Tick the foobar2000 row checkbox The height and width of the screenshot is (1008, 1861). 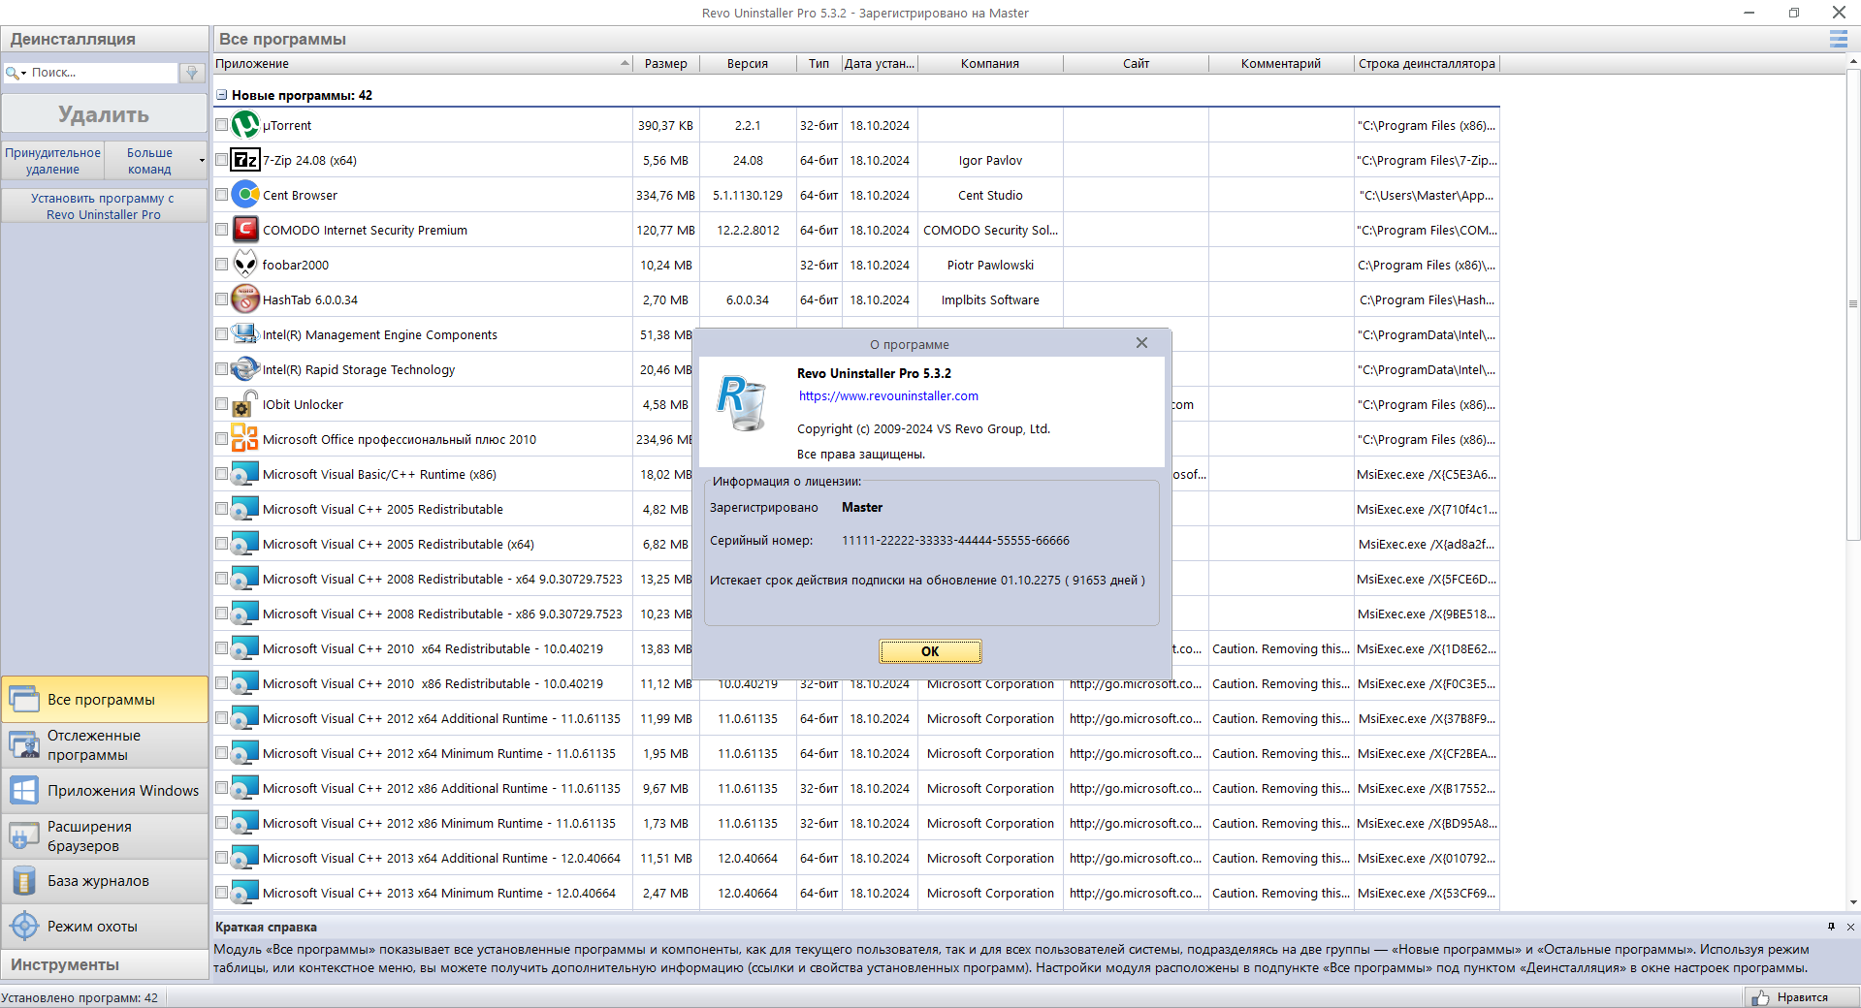[222, 265]
